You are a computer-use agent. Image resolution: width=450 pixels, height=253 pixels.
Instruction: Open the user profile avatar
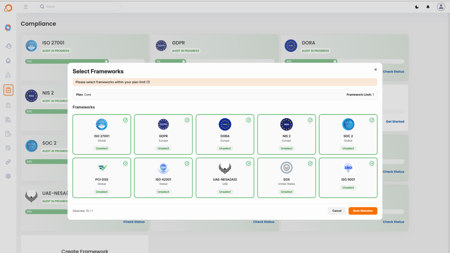(x=441, y=7)
